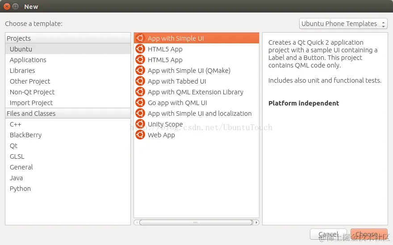
Task: Click the Ubuntu icon next to Unity Scope
Action: 140,124
